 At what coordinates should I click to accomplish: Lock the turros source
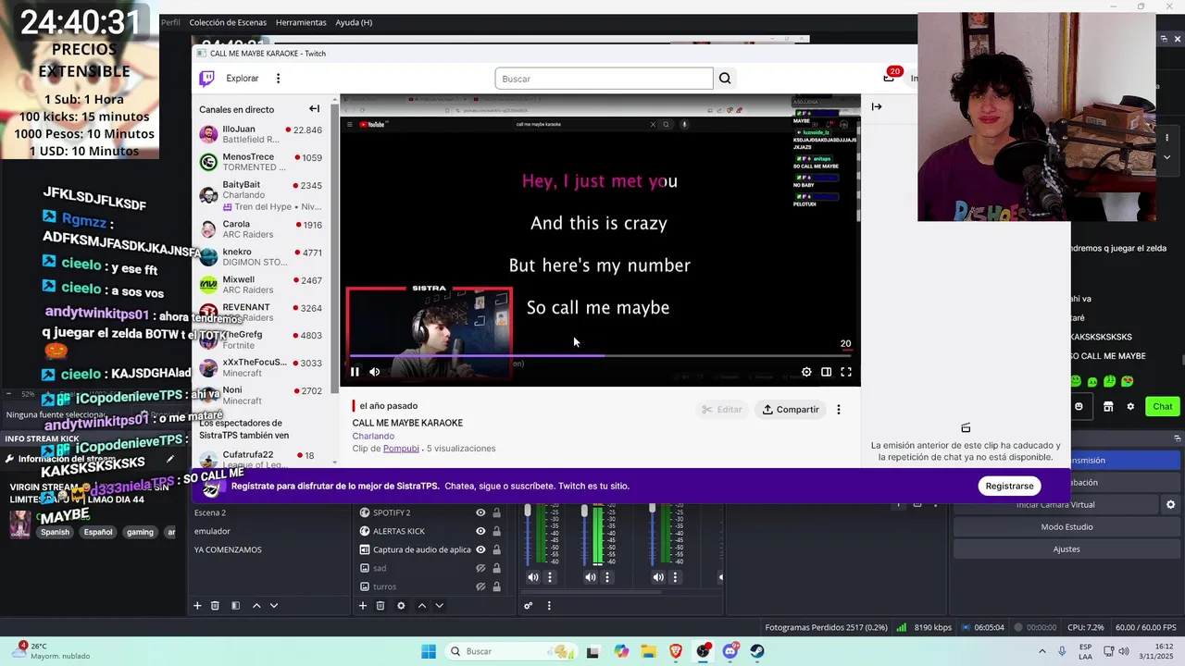496,586
